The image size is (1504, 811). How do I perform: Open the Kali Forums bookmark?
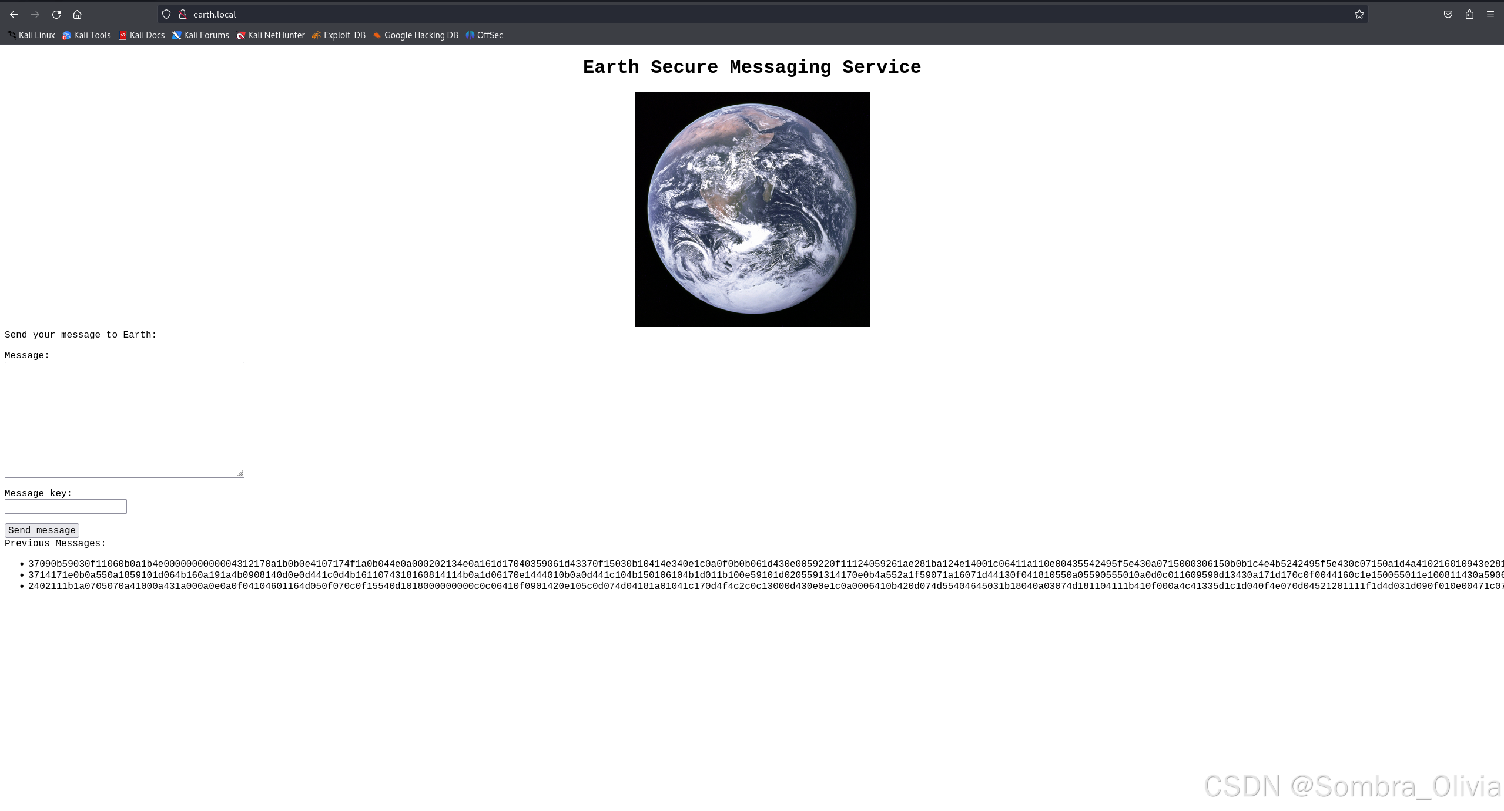tap(200, 35)
